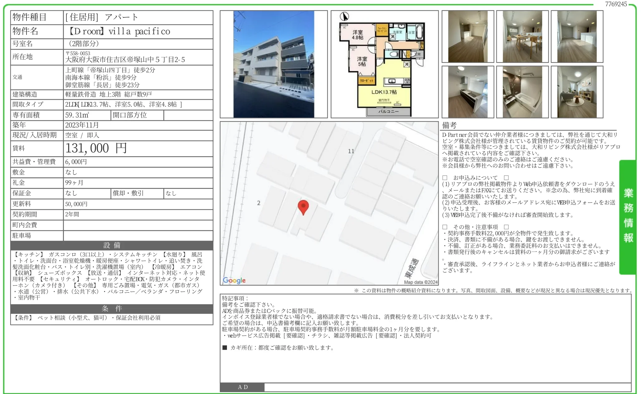641x394 pixels.
Task: Click the square after お申込みについて
Action: click(506, 178)
